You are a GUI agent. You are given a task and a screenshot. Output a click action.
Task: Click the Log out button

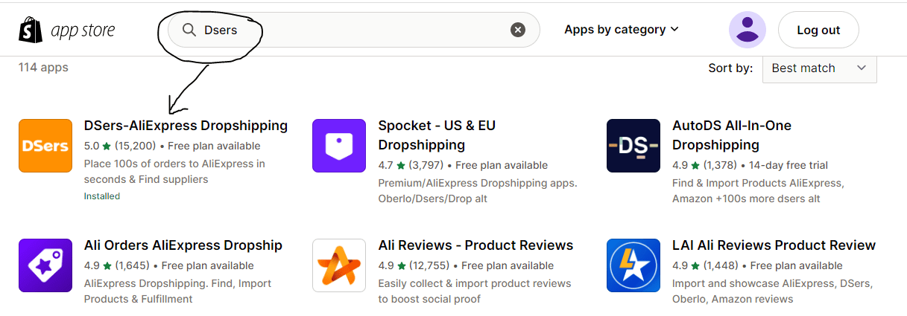click(x=818, y=30)
